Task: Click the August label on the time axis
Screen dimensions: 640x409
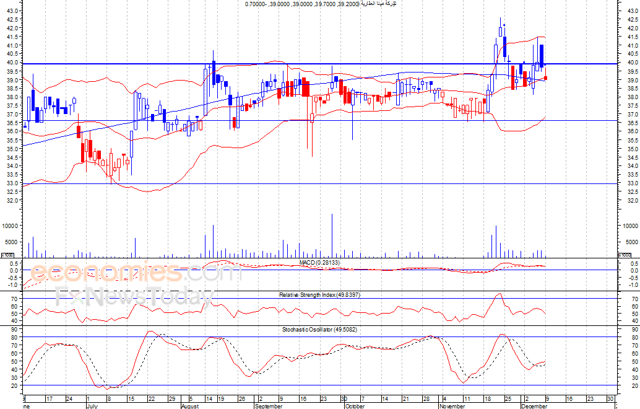Action: point(190,407)
